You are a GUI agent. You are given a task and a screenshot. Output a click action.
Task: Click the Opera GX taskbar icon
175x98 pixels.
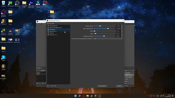point(83,96)
